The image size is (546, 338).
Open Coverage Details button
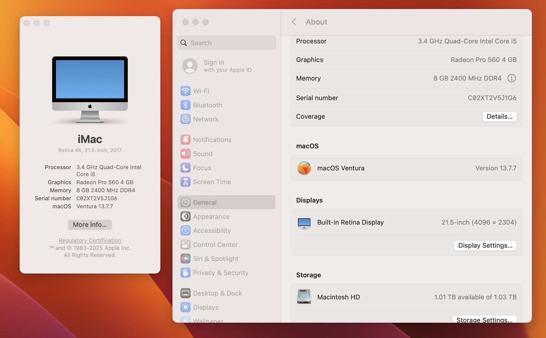click(x=499, y=116)
